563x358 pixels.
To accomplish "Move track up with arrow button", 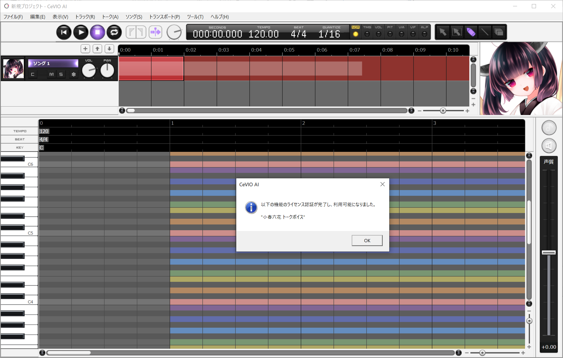I will click(97, 49).
